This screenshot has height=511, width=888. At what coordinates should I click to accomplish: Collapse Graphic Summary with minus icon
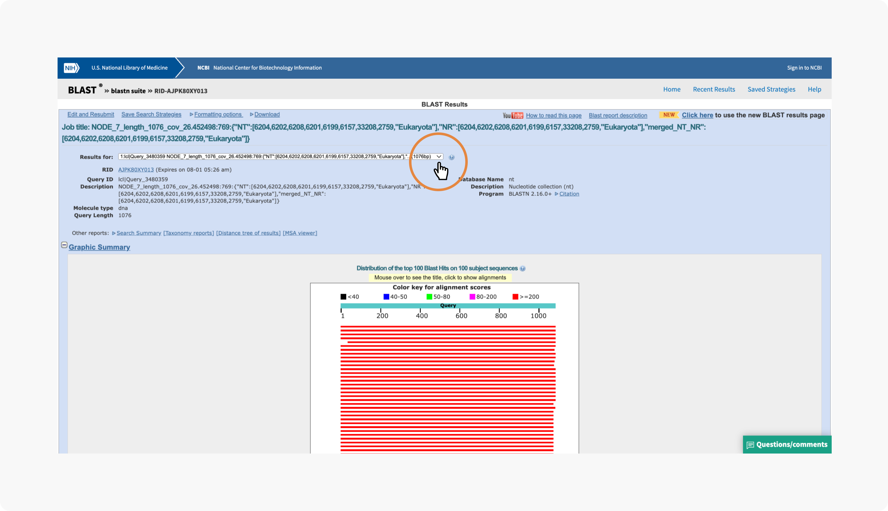click(x=64, y=245)
